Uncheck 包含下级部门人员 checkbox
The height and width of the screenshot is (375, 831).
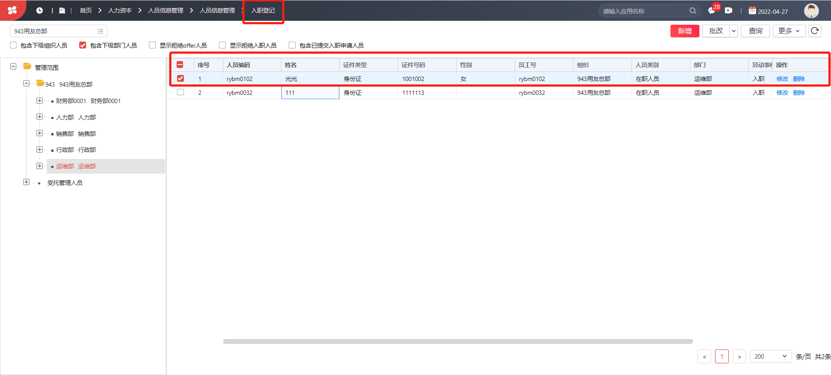83,45
